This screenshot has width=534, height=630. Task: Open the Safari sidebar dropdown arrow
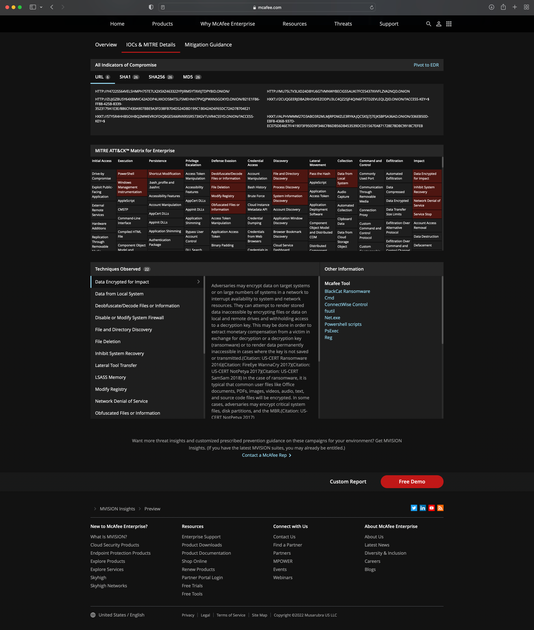click(41, 7)
